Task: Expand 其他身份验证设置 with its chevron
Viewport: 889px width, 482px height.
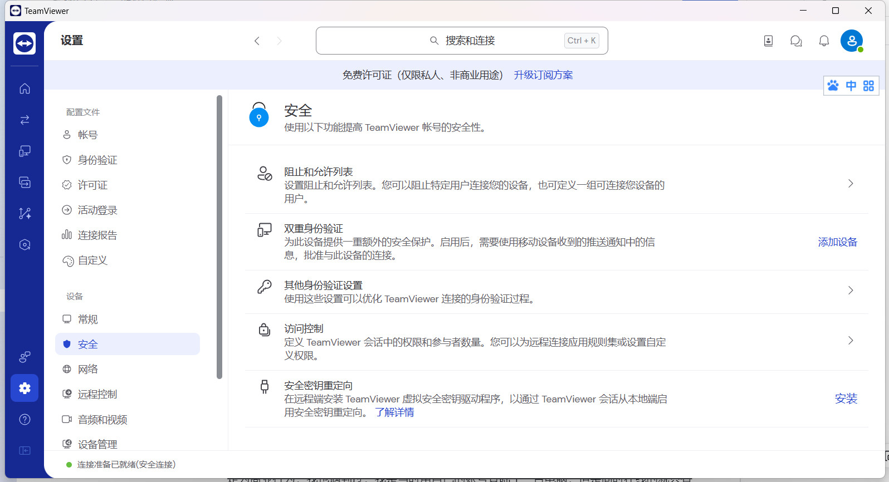Action: (851, 291)
